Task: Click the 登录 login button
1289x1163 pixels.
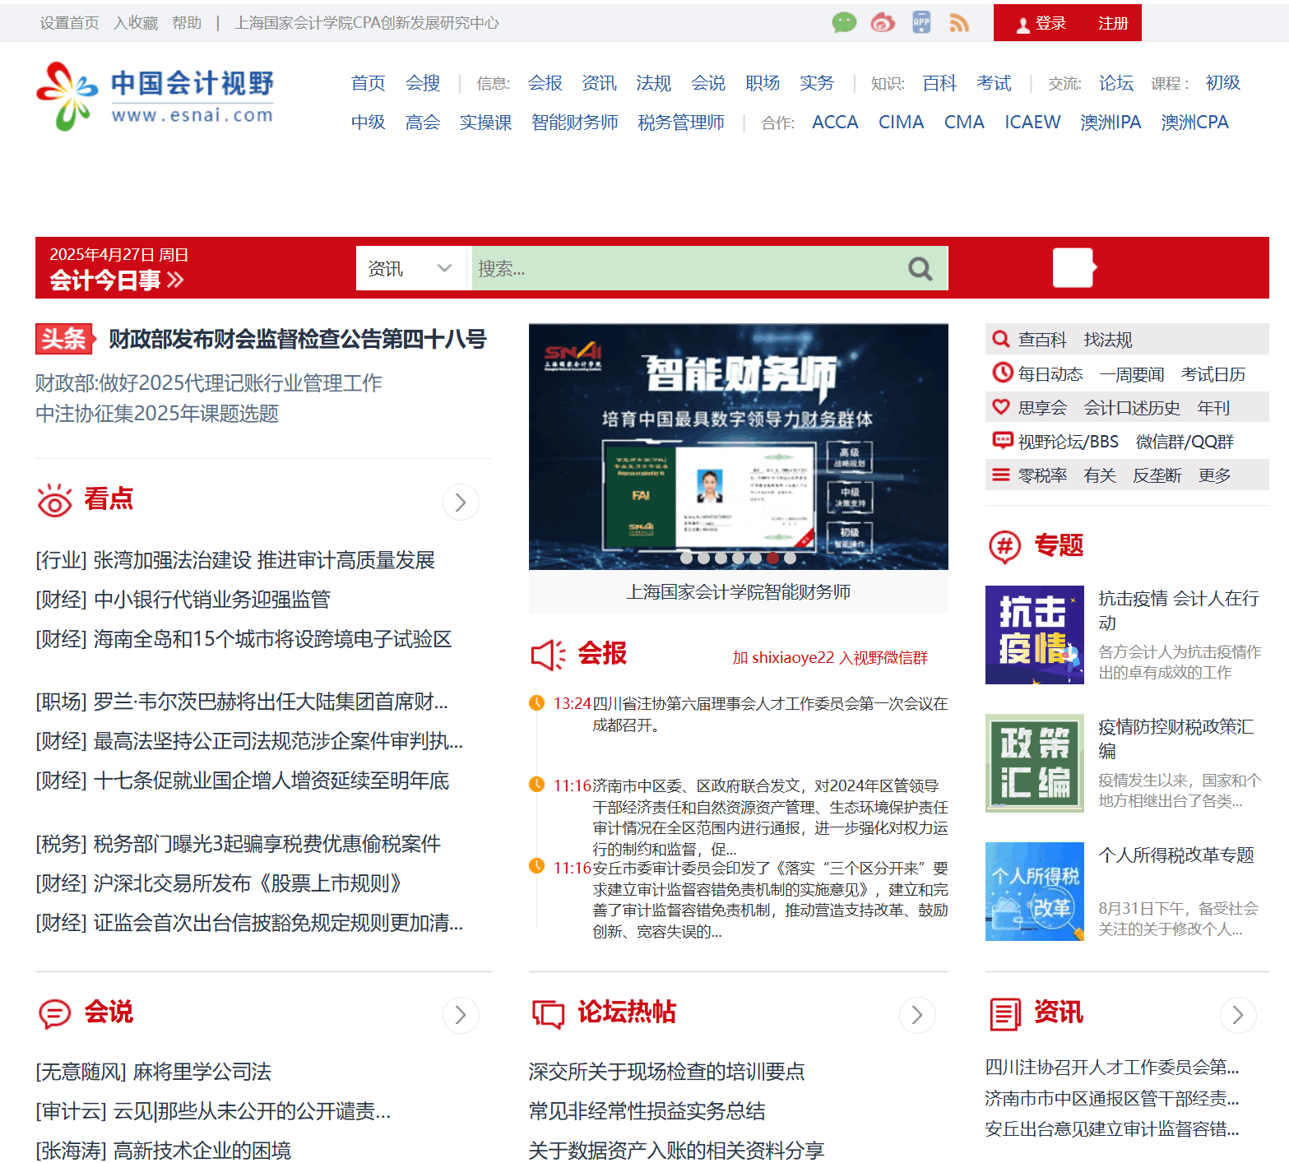Action: [x=1041, y=23]
